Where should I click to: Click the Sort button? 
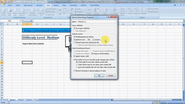64,11
